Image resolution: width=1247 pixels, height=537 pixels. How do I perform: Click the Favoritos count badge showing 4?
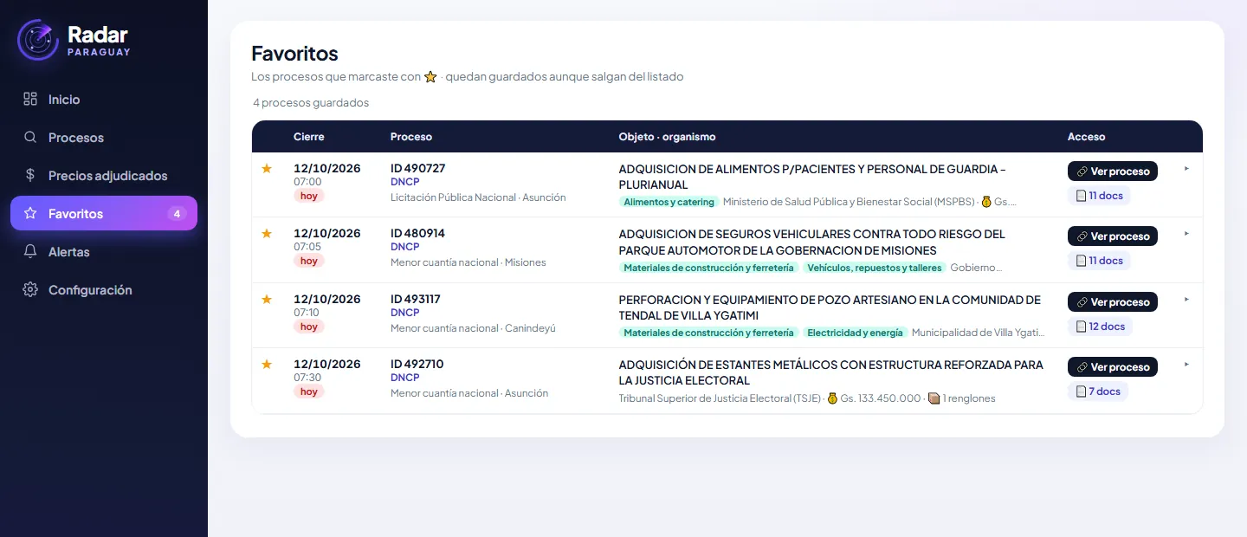coord(177,213)
